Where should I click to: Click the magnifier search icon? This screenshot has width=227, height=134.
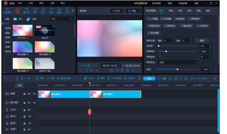coord(71,19)
